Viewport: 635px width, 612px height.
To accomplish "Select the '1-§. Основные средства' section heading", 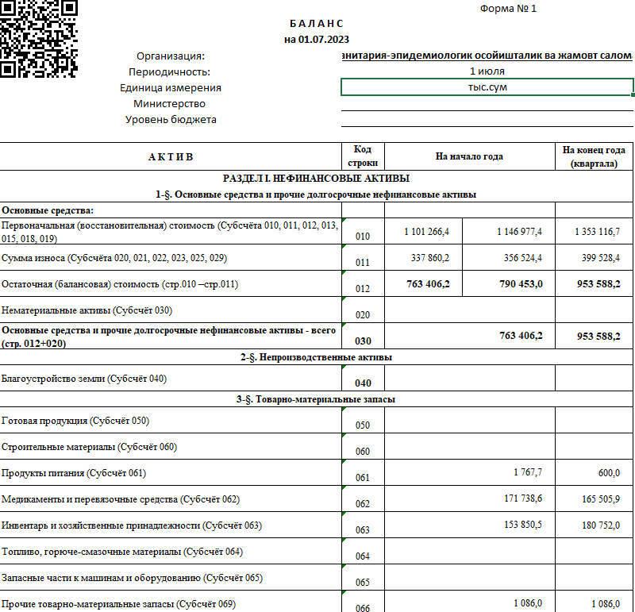I will click(x=316, y=194).
